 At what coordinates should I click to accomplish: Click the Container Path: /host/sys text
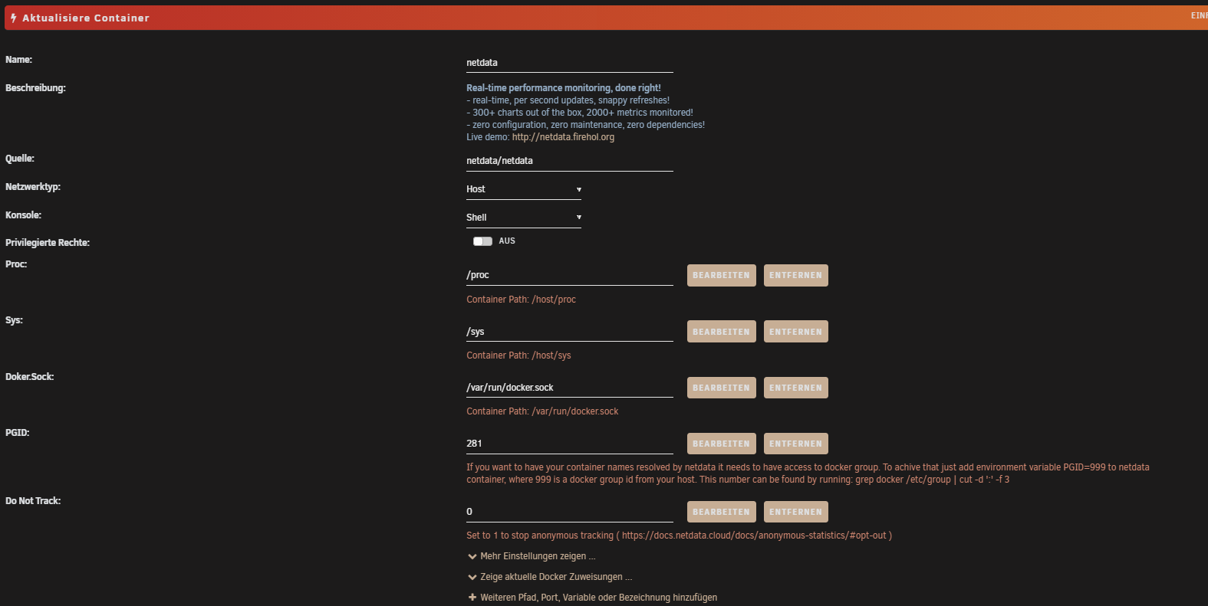(x=518, y=355)
